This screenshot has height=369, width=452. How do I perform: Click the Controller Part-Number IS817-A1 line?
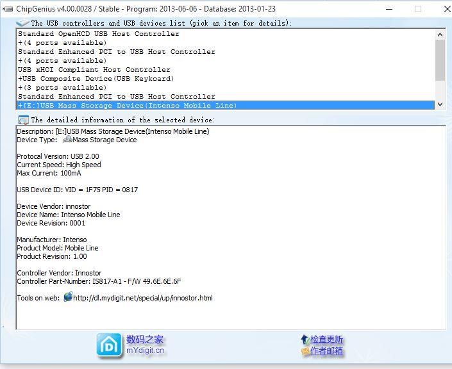click(99, 281)
